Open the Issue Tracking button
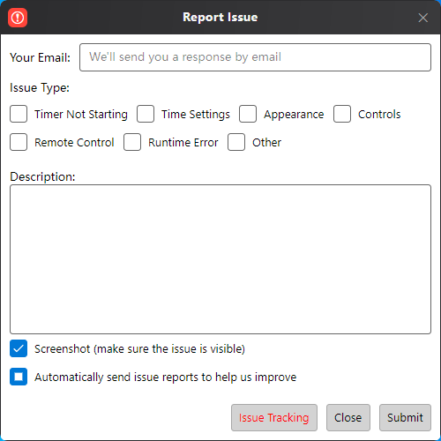 pos(274,417)
